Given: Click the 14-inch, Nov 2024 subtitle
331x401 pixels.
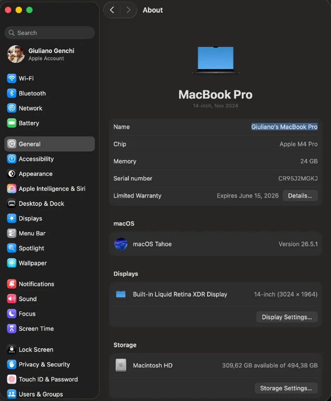Looking at the screenshot, I should tap(216, 106).
